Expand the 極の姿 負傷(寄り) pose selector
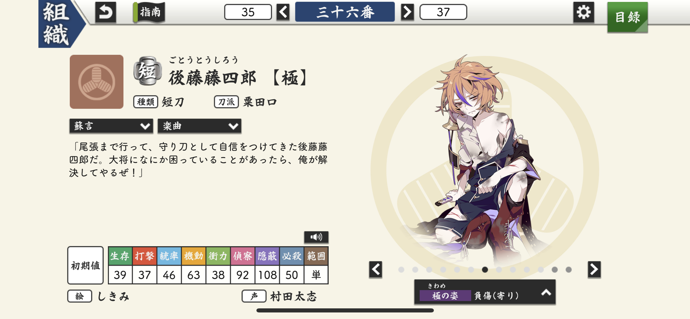Screen dimensions: 690x319 (x=485, y=292)
